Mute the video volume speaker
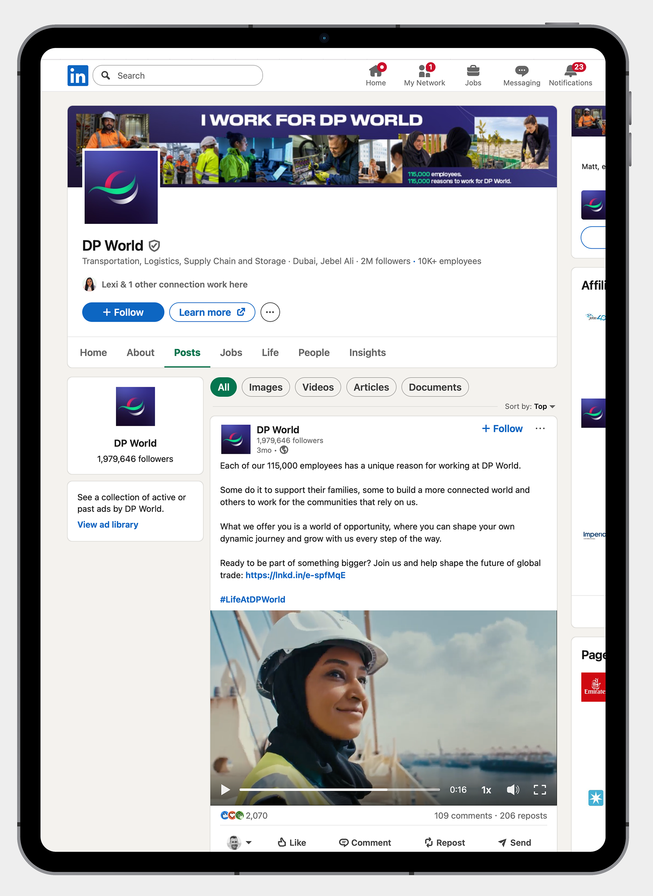The image size is (653, 896). (513, 790)
